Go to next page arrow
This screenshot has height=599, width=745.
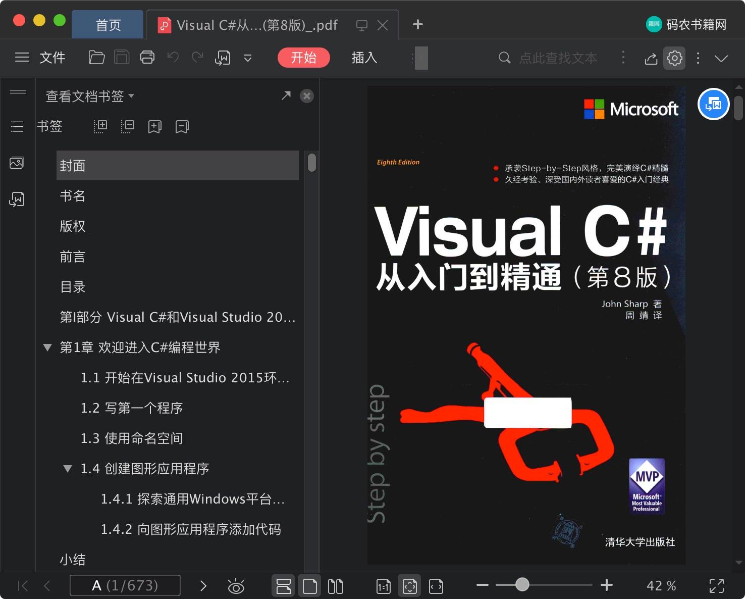(203, 586)
